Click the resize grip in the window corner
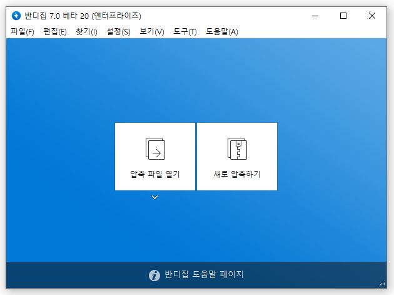 point(382,284)
